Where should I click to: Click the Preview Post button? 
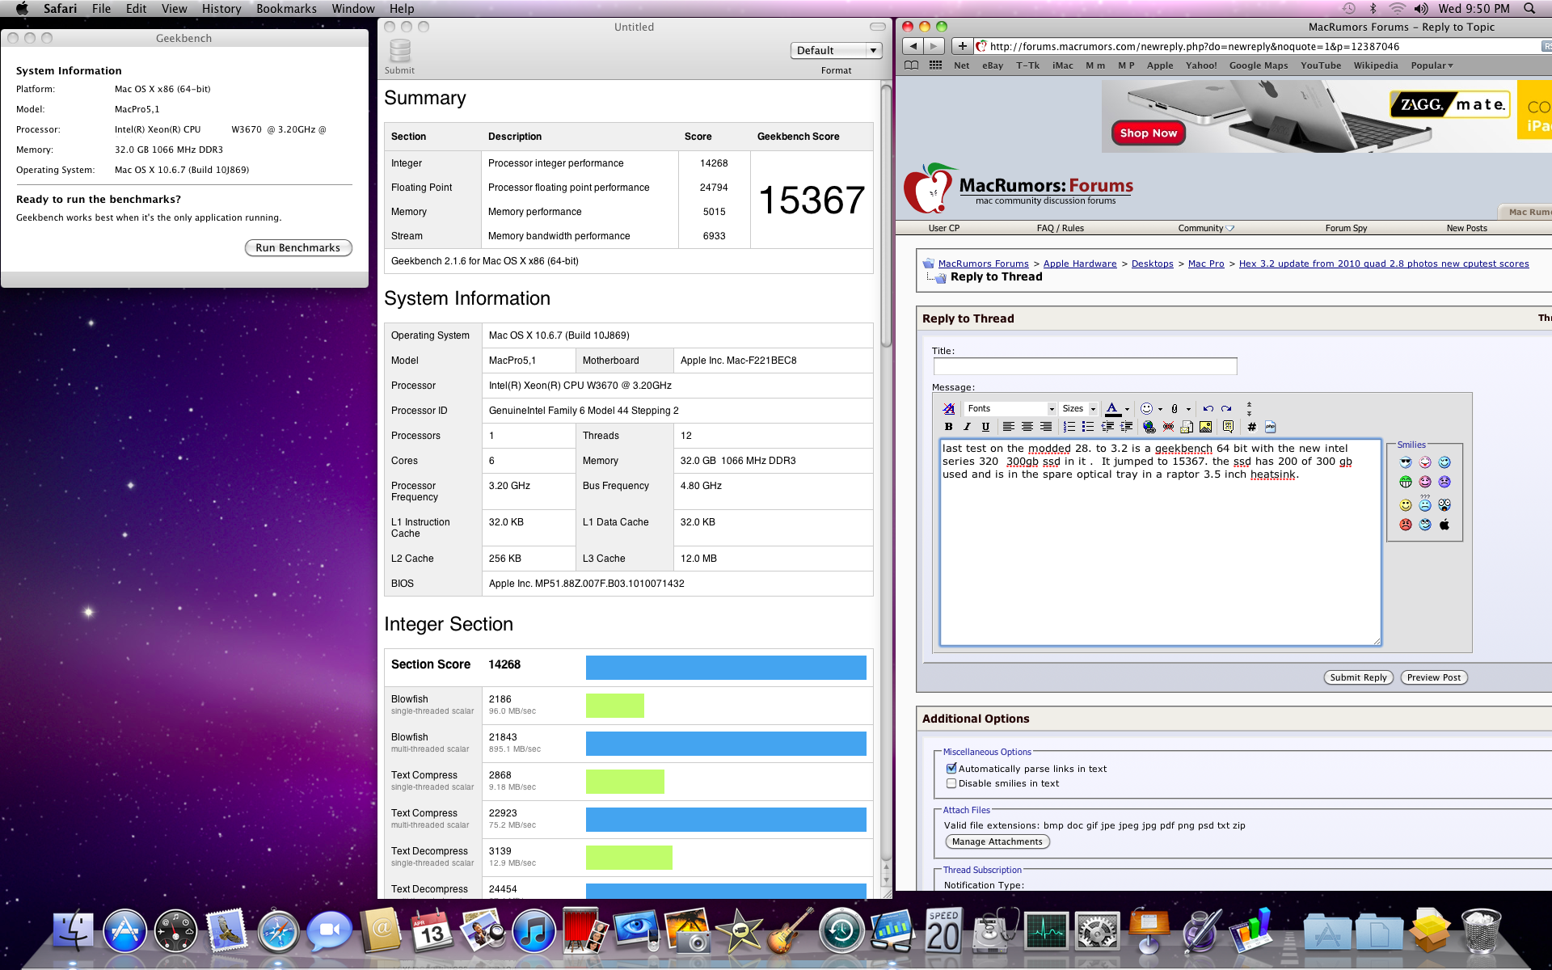(x=1433, y=677)
